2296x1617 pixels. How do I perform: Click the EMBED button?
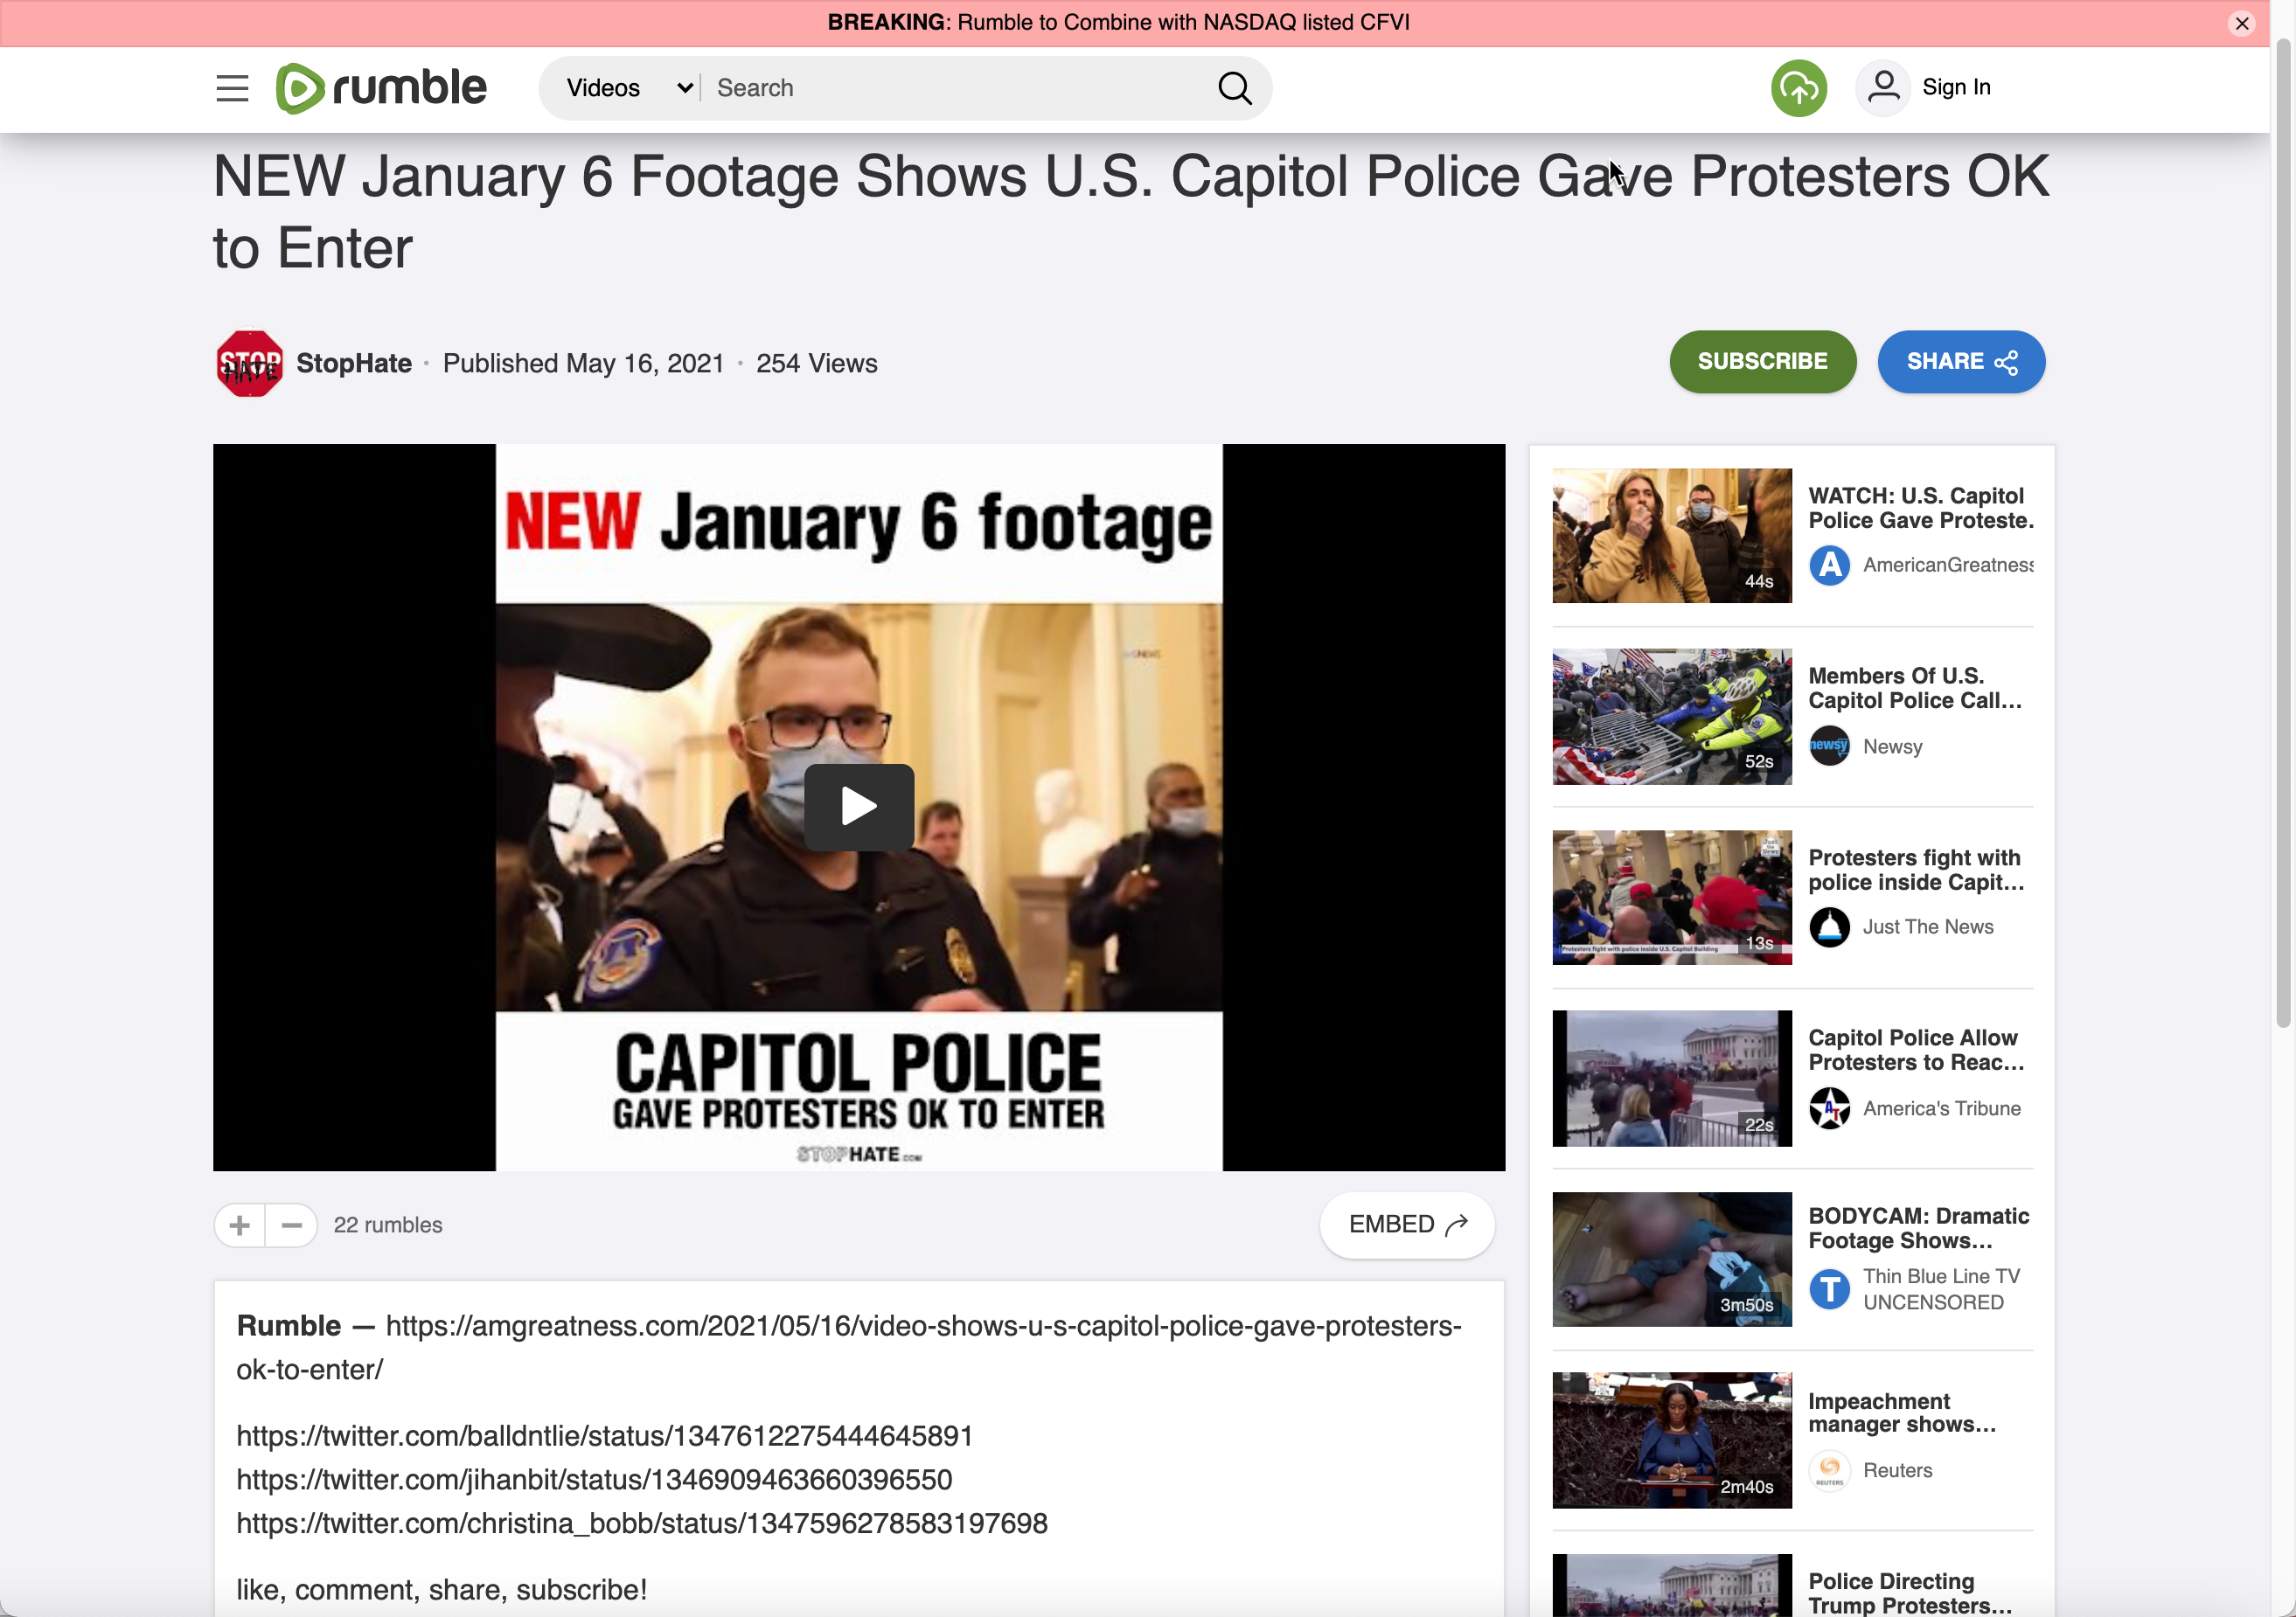(1407, 1225)
